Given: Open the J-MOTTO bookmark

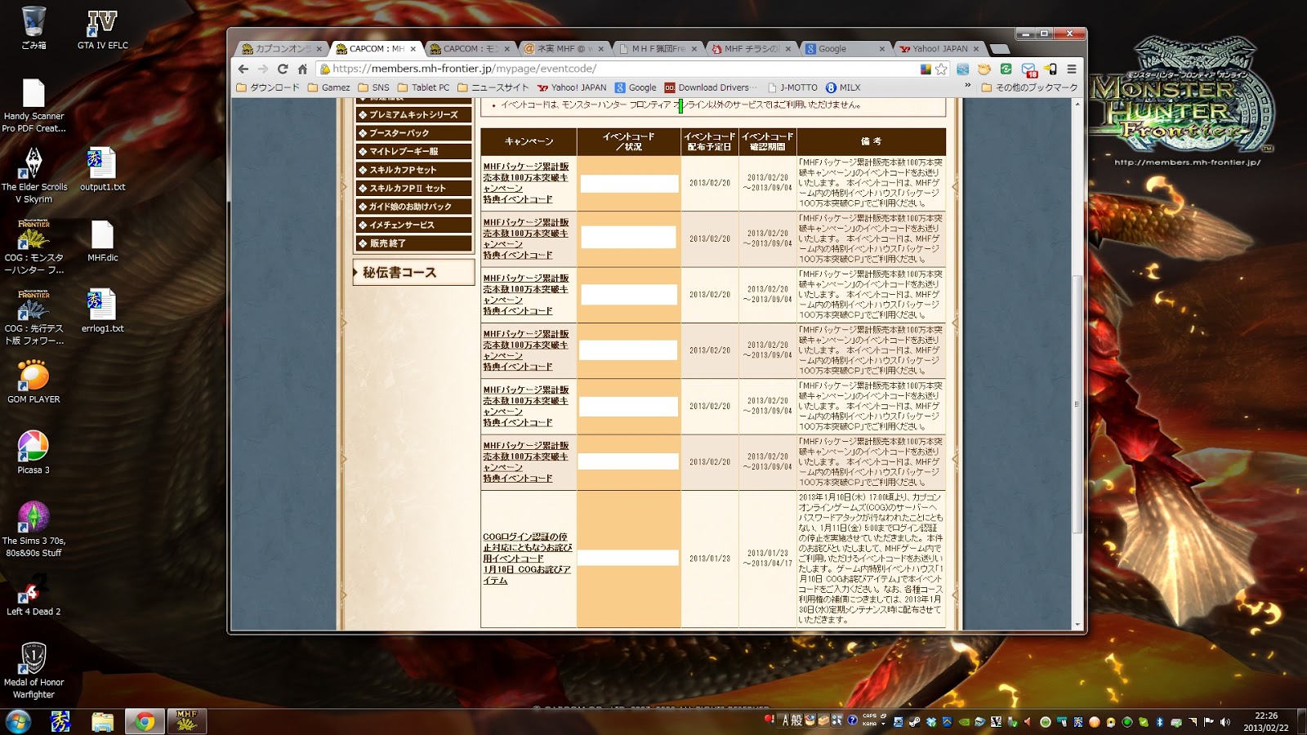Looking at the screenshot, I should tap(792, 87).
